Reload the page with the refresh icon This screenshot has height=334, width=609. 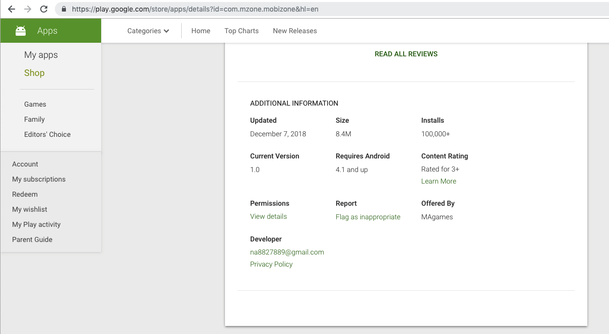tap(44, 9)
